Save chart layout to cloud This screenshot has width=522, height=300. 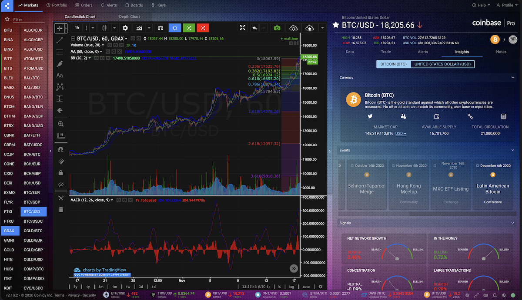coord(310,28)
